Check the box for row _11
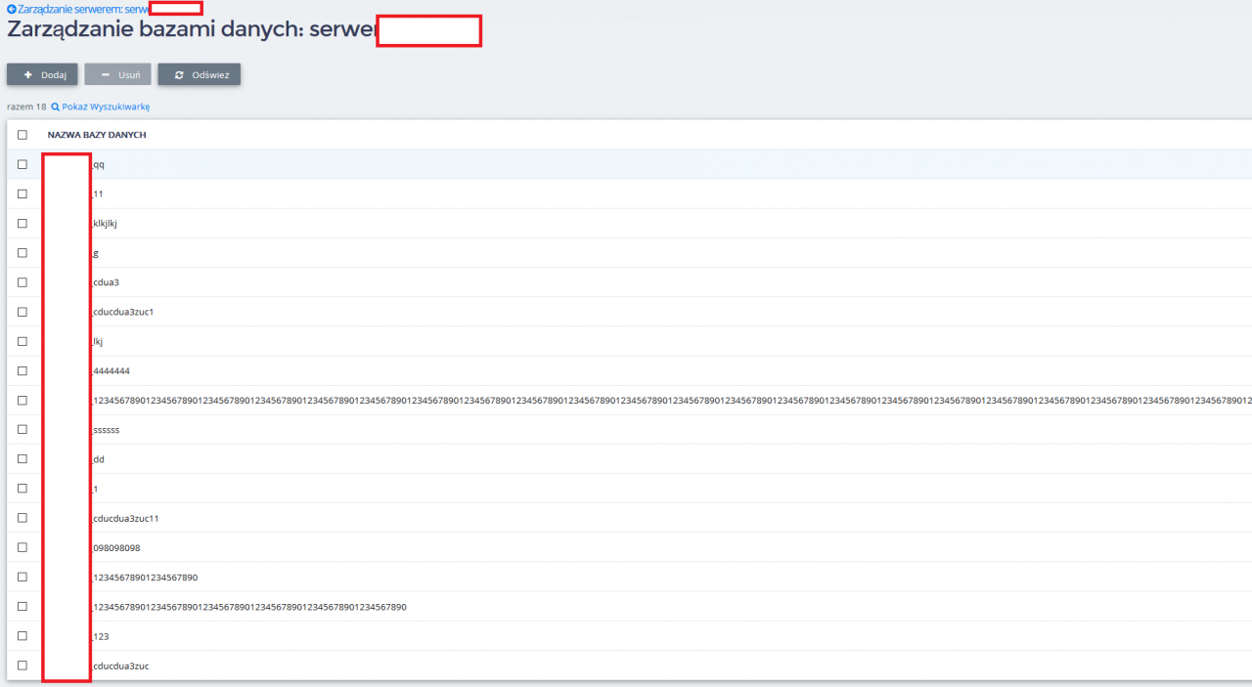The height and width of the screenshot is (687, 1252). [x=22, y=193]
